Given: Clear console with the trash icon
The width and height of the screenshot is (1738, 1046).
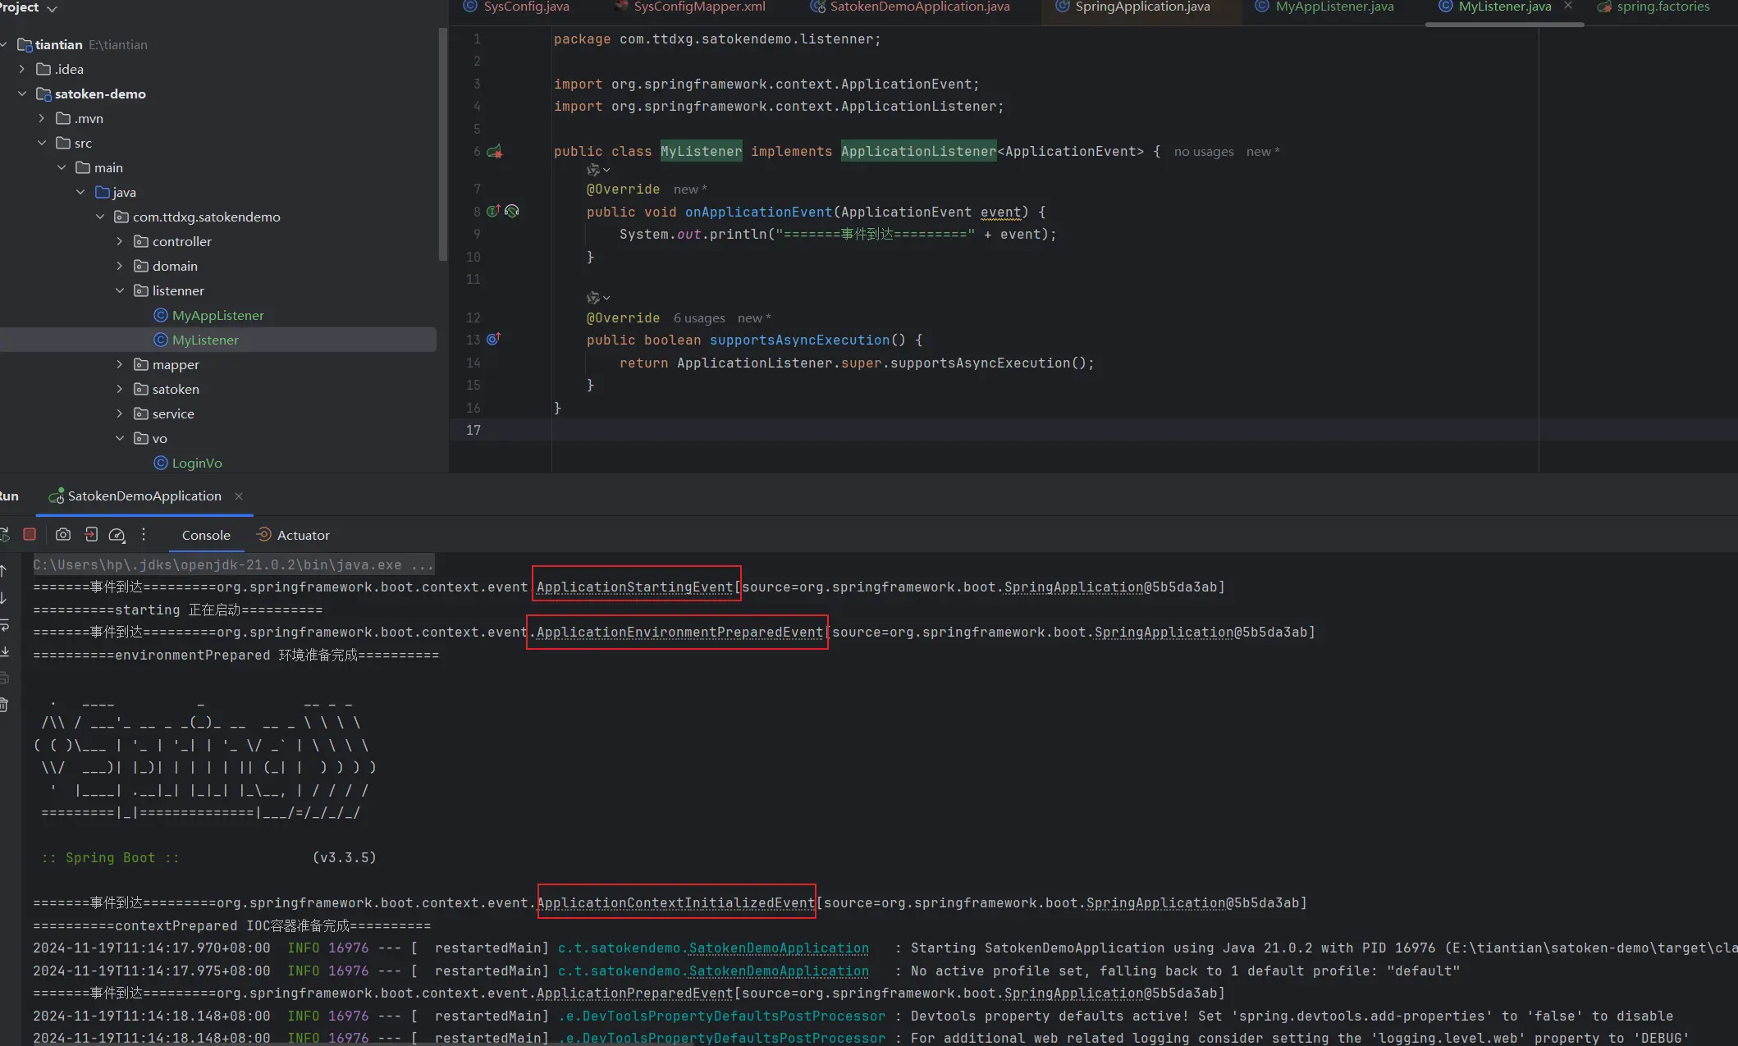Looking at the screenshot, I should 4,705.
